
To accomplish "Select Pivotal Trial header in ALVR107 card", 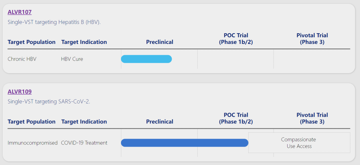I will pyautogui.click(x=312, y=39).
